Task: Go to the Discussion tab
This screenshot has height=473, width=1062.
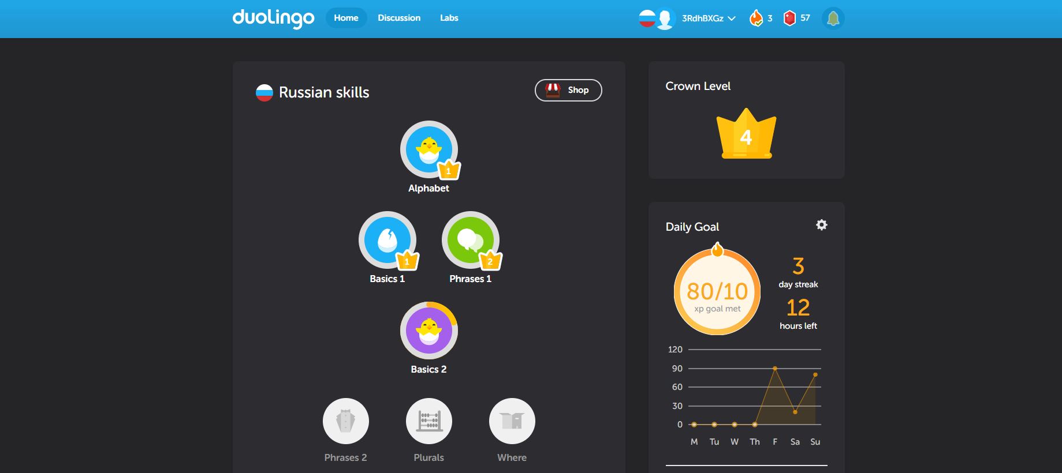Action: click(x=399, y=18)
